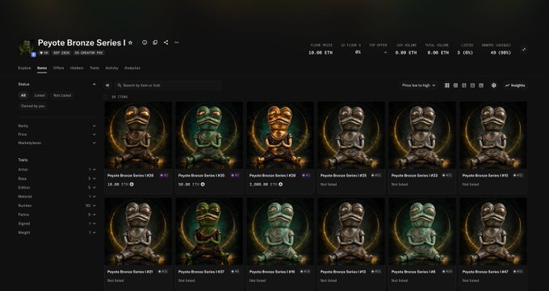
Task: Select the first large grid view icon
Action: pyautogui.click(x=446, y=85)
